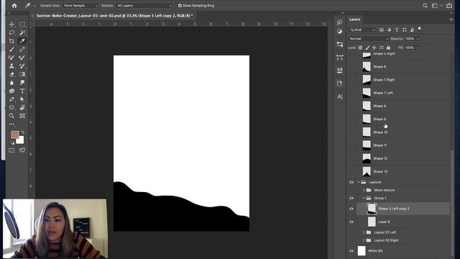The height and width of the screenshot is (259, 460).
Task: Select the Blur tool
Action: pos(11,83)
